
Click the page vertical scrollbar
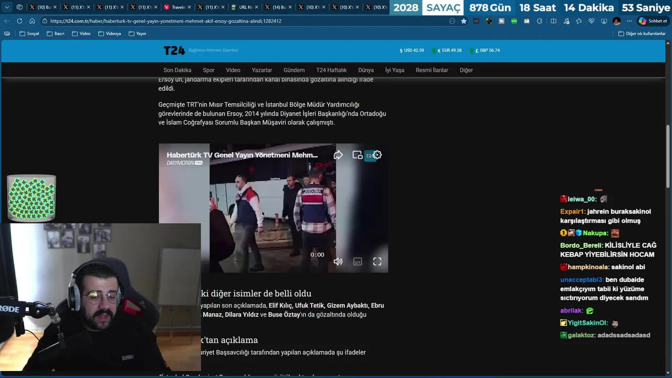pos(668,156)
